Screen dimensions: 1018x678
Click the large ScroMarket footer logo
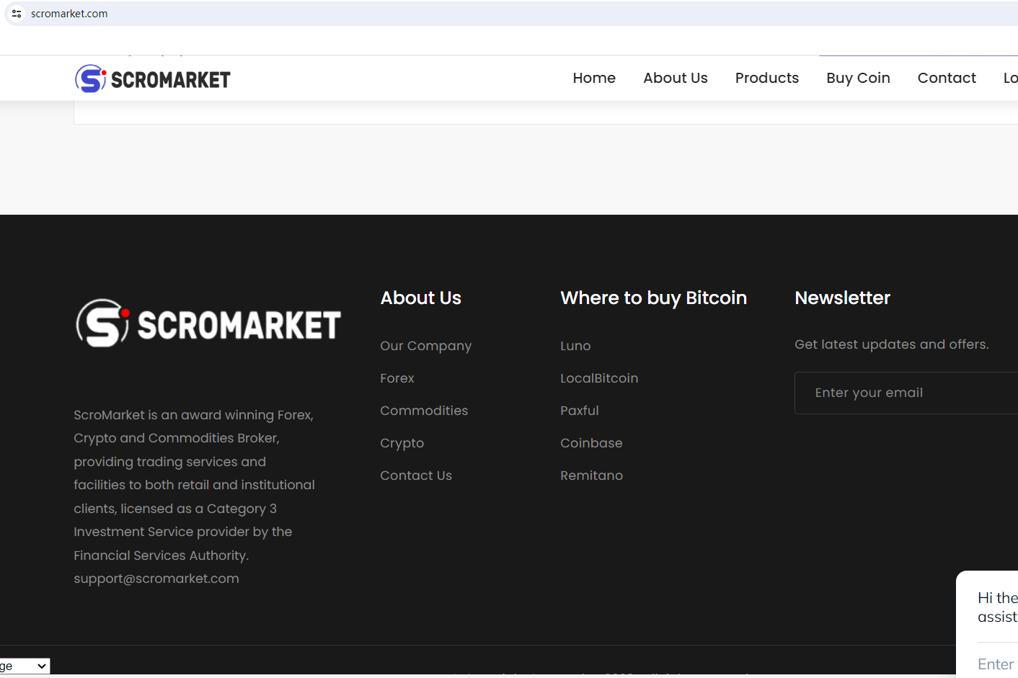coord(208,324)
